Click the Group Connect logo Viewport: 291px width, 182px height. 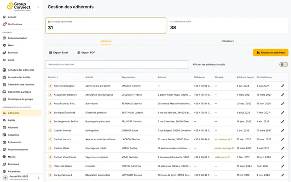click(x=19, y=6)
